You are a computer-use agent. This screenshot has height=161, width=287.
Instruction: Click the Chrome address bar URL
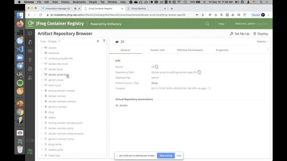tap(118, 15)
